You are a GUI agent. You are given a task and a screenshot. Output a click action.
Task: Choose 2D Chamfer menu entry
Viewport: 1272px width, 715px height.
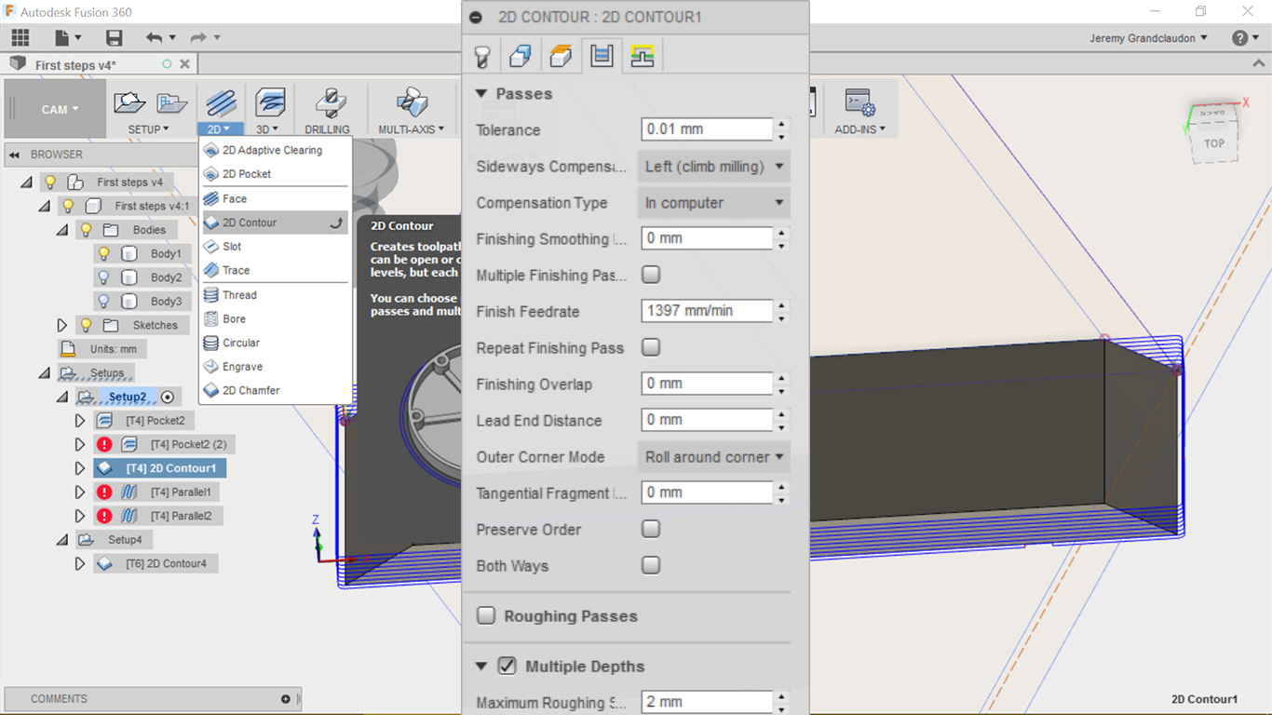[x=276, y=391]
